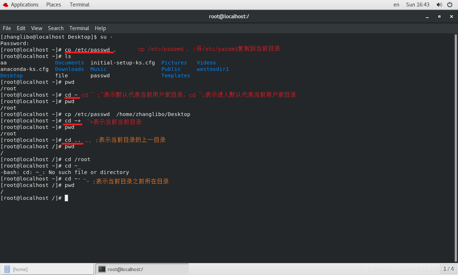Click the terminal icon in taskbar

pos(102,269)
